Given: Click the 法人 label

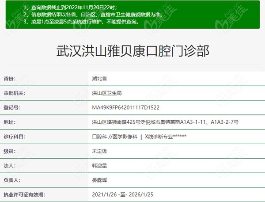Looking at the screenshot, I should coord(9,166).
